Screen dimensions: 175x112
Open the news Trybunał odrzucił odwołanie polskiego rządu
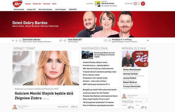click(x=100, y=72)
